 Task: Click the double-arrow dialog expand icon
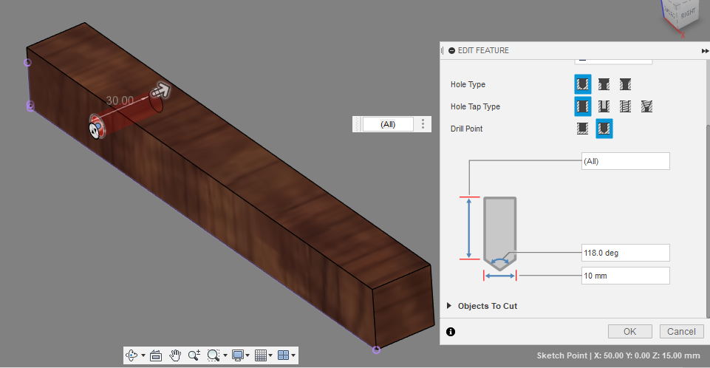tap(705, 51)
